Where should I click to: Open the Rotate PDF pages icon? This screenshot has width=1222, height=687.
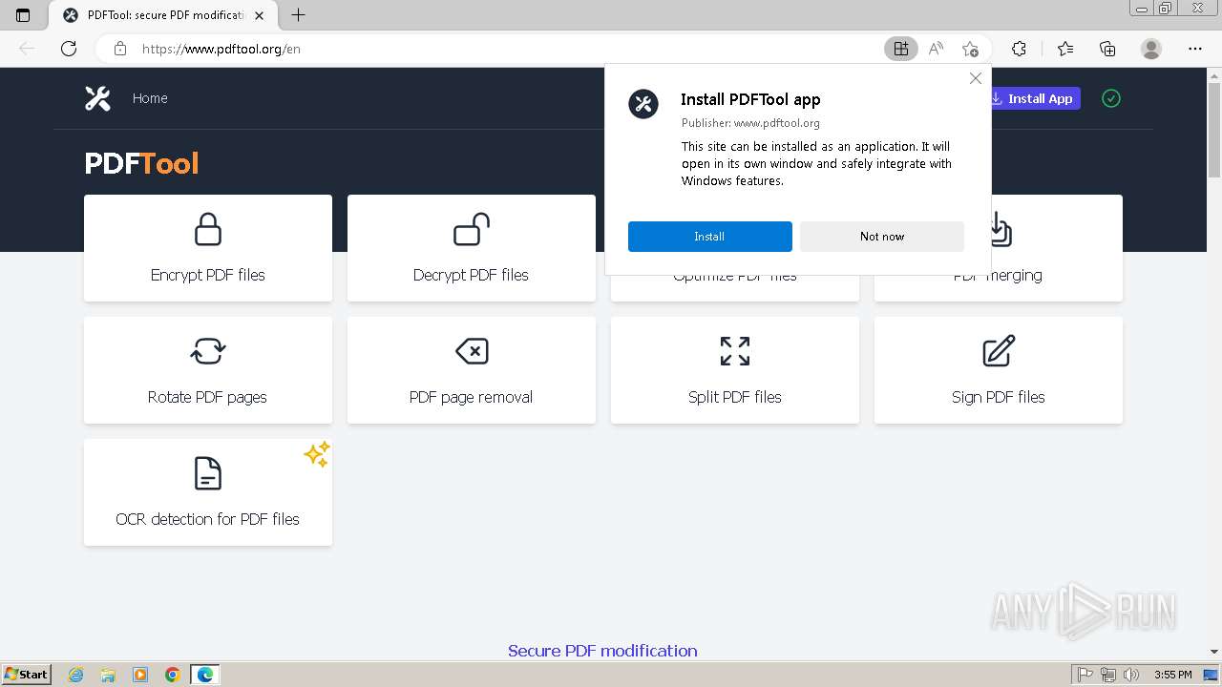coord(208,351)
